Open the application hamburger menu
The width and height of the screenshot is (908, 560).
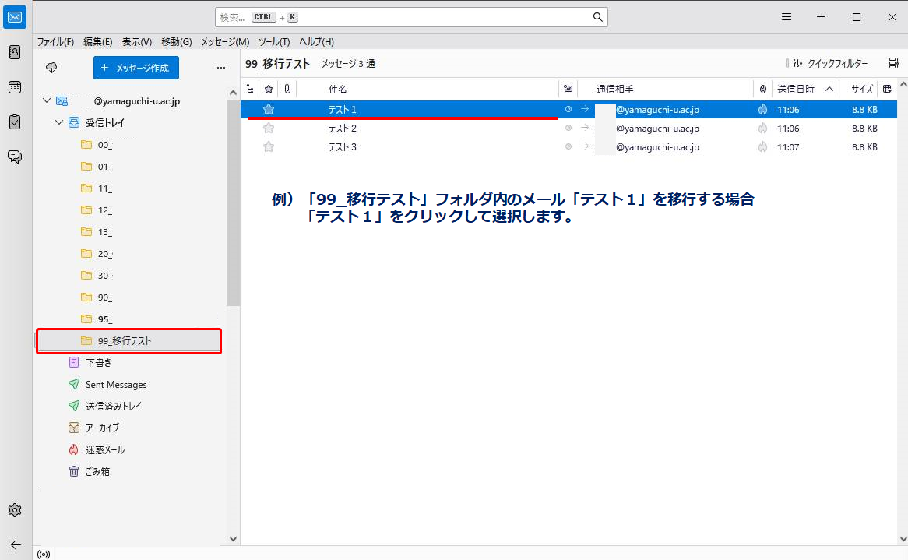click(786, 17)
